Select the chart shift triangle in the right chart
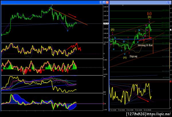The height and width of the screenshot is (117, 172). point(123,5)
